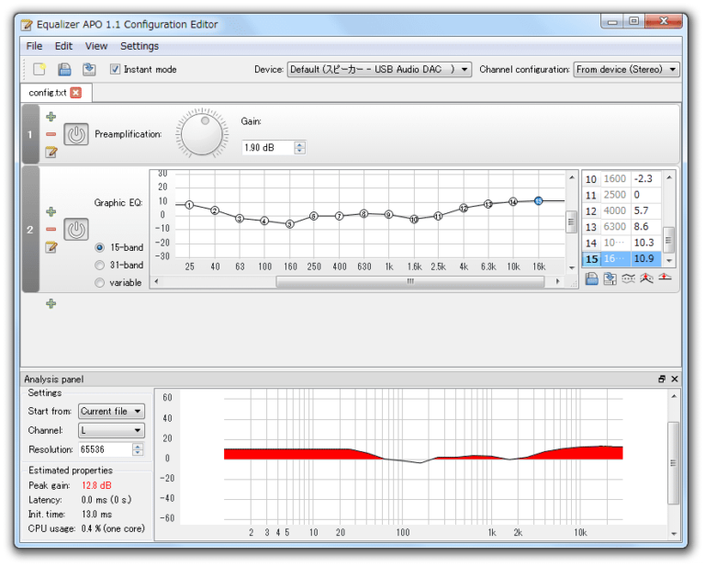The image size is (705, 567).
Task: Click the reset response icon below band table
Action: click(x=665, y=279)
